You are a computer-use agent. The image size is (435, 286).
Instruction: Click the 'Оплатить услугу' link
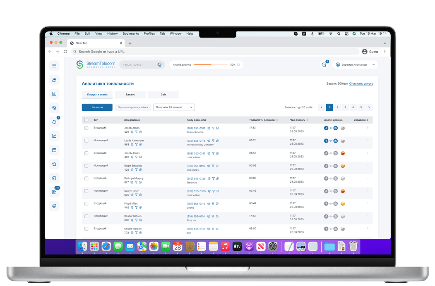(x=361, y=84)
